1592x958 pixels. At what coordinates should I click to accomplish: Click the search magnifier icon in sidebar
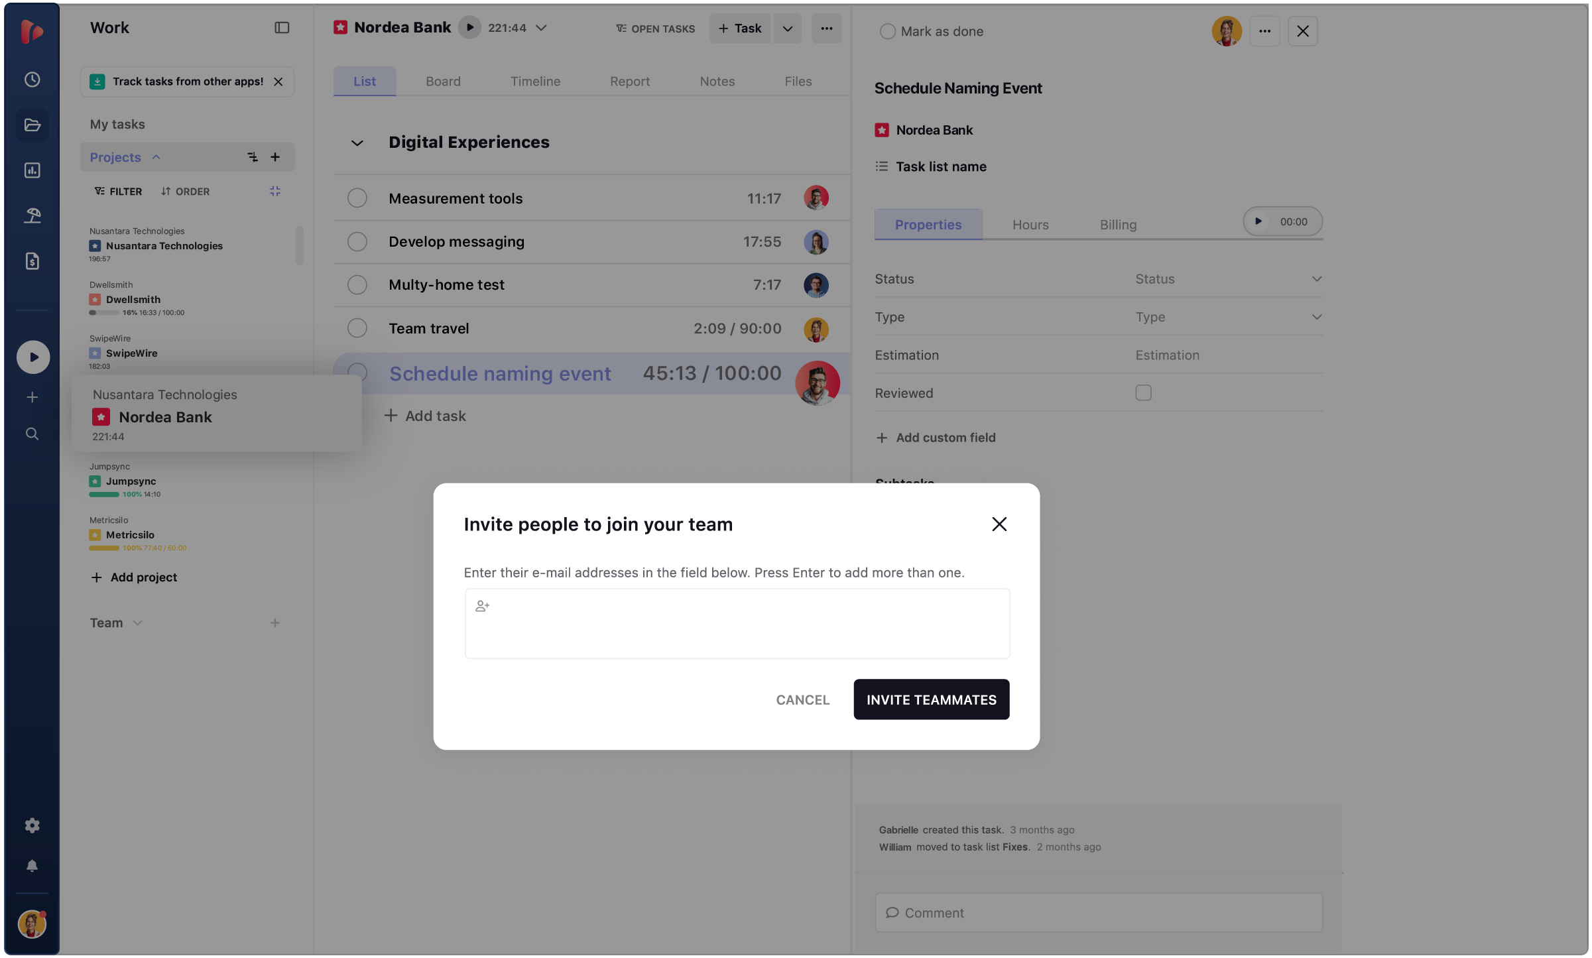[32, 434]
